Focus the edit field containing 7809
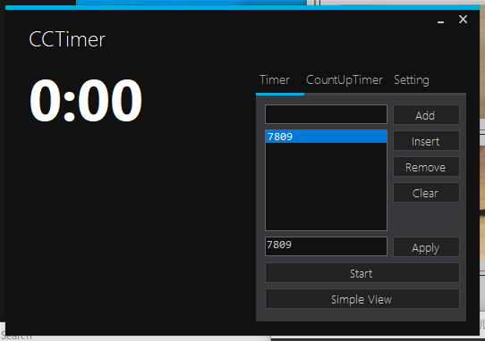Image resolution: width=485 pixels, height=341 pixels. coord(326,246)
